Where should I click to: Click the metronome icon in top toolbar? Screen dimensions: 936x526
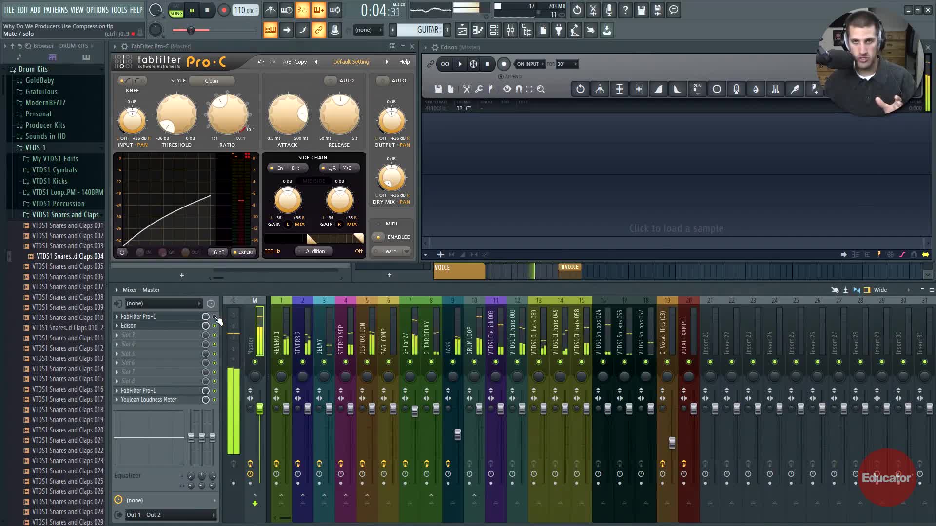coord(271,10)
